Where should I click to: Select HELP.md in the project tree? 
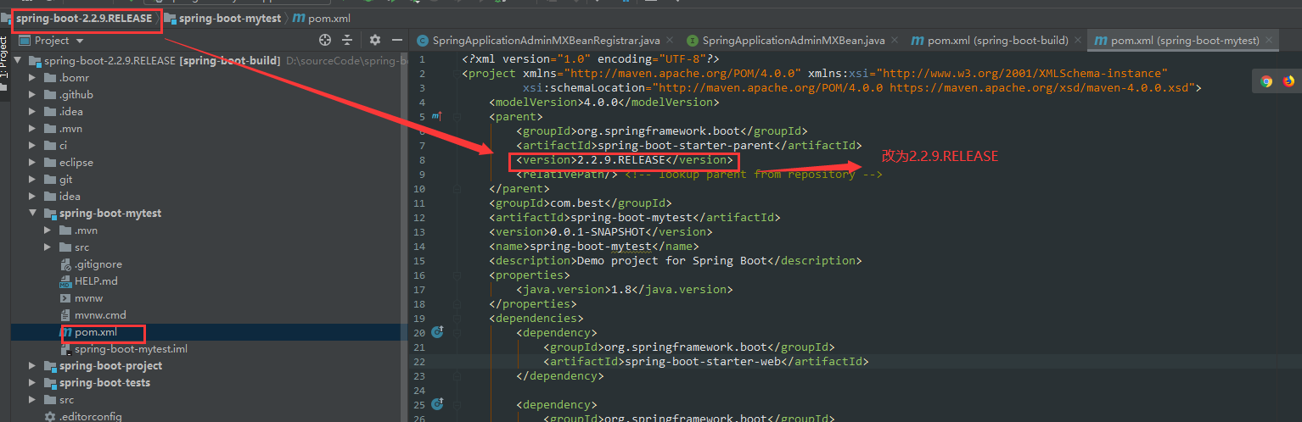point(96,281)
